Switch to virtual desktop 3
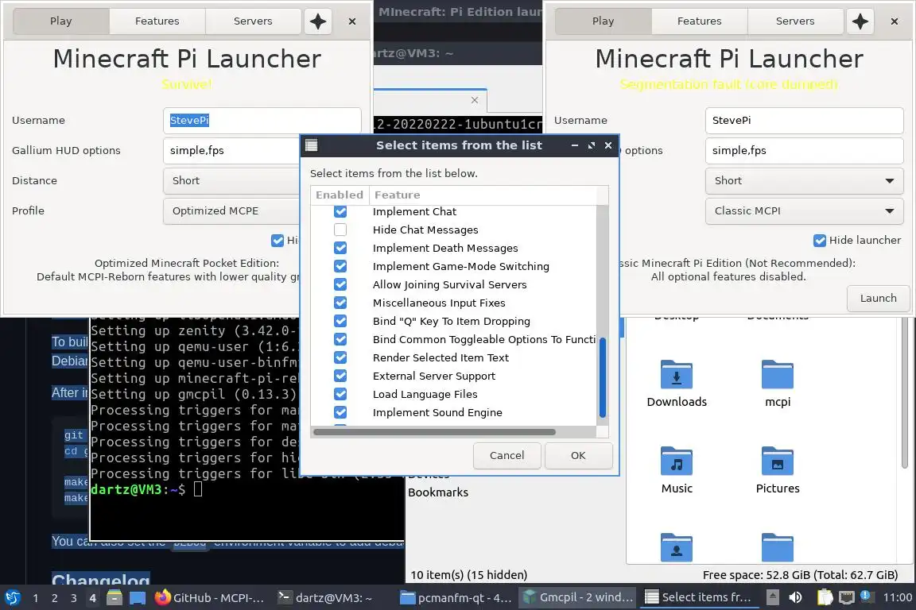The height and width of the screenshot is (610, 916). click(74, 598)
